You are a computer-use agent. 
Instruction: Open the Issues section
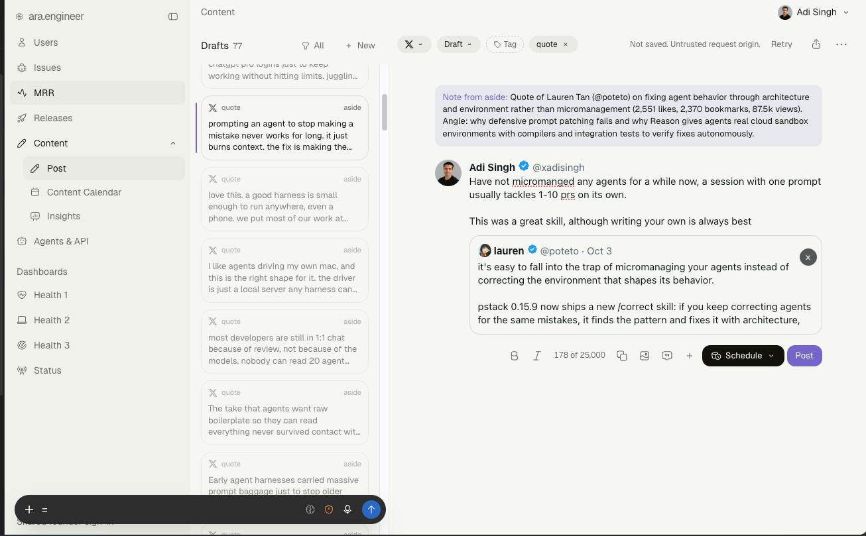[x=97, y=68]
